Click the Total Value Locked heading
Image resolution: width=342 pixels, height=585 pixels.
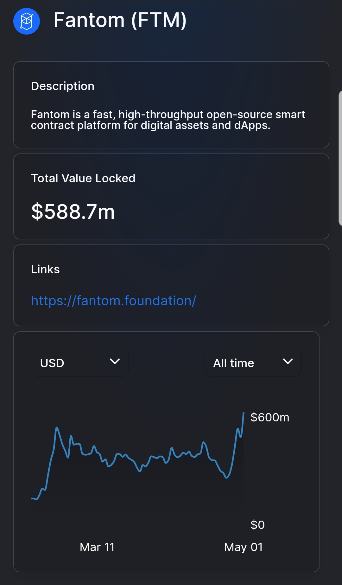click(83, 178)
